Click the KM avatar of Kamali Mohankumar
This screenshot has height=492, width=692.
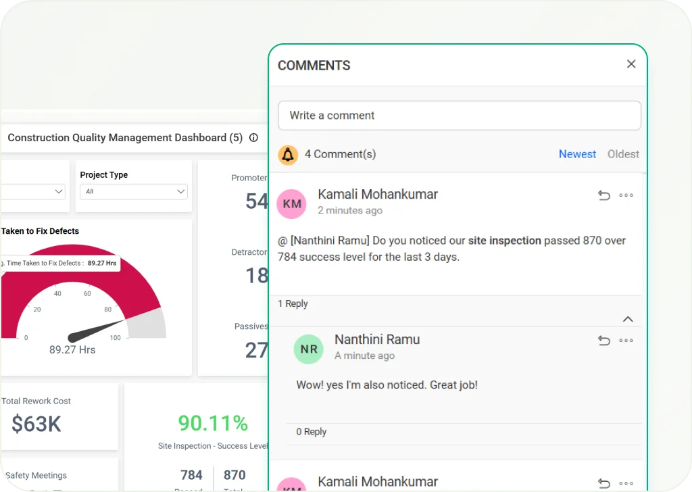click(292, 203)
